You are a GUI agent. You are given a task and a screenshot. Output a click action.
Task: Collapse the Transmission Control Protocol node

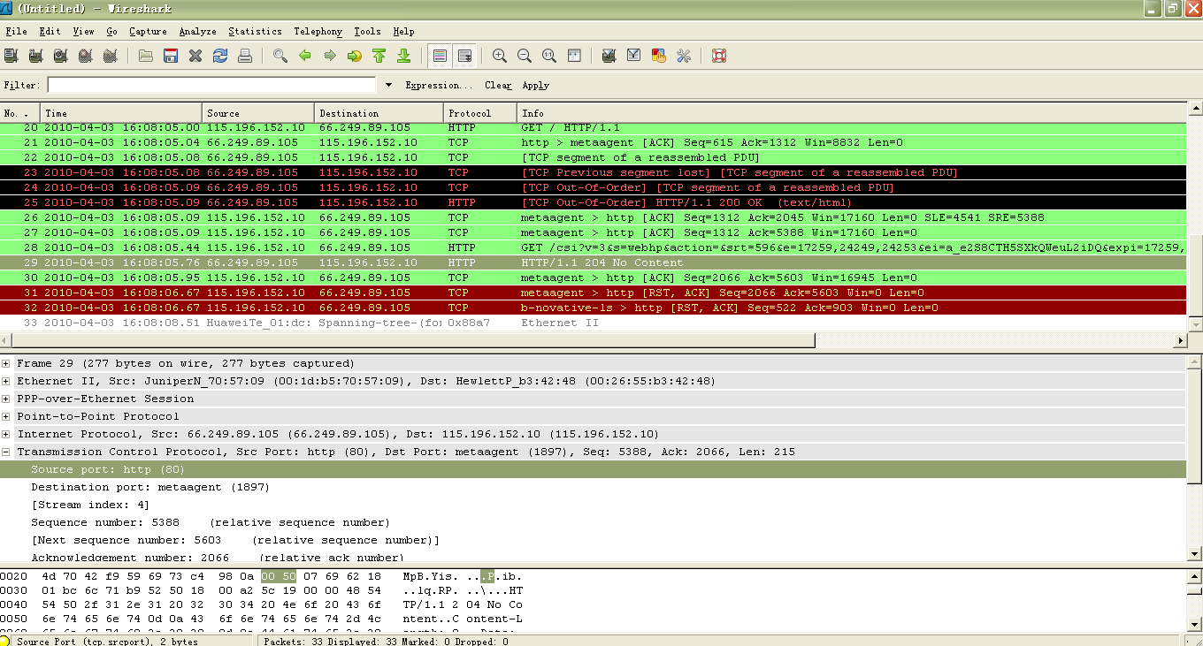[7, 452]
